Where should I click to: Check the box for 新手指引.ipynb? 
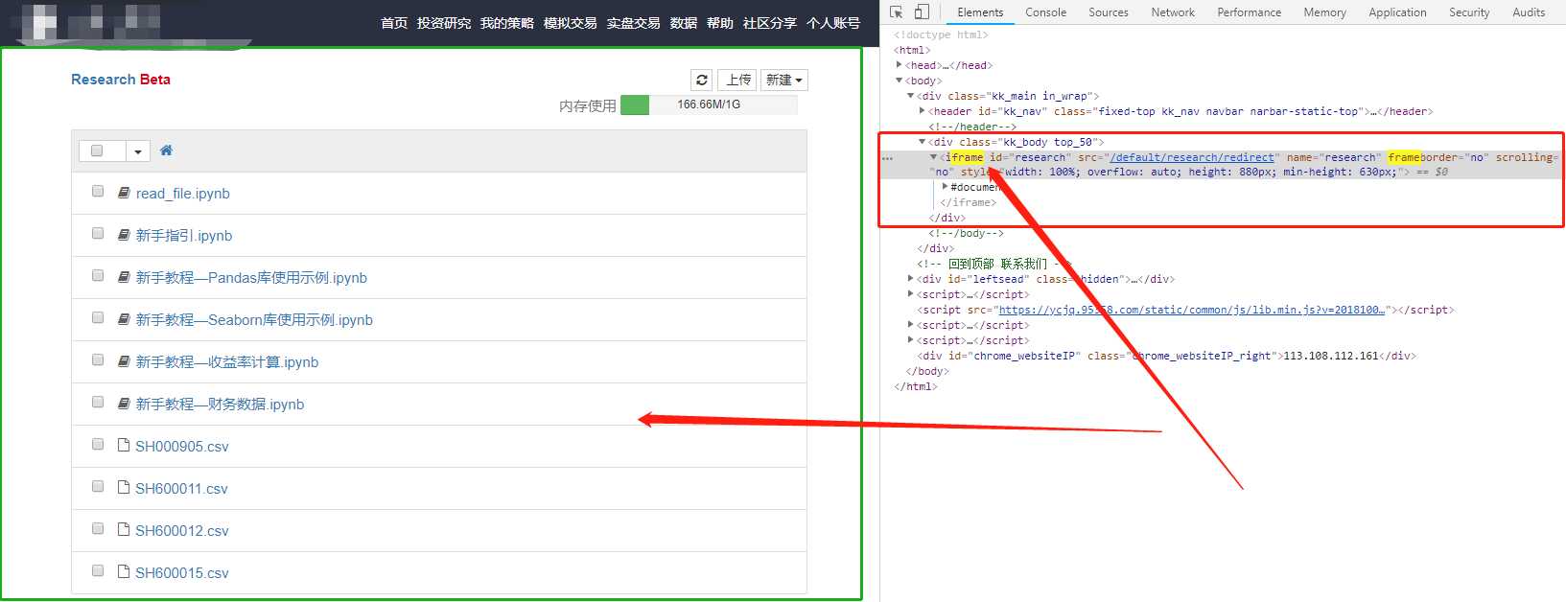point(98,234)
